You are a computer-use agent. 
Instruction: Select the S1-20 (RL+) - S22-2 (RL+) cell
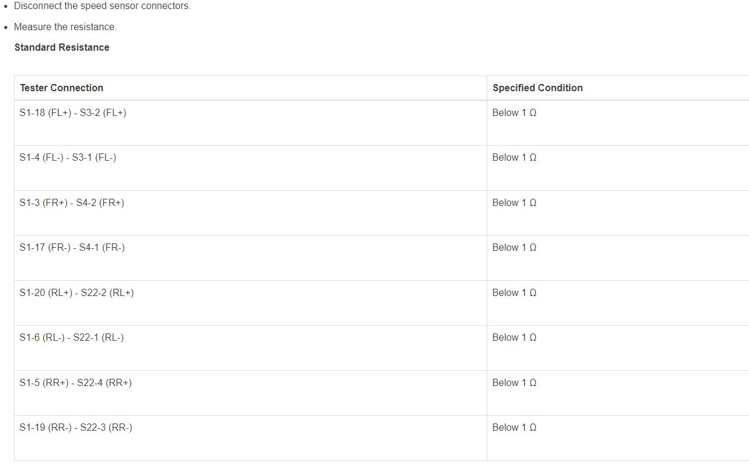[250, 303]
